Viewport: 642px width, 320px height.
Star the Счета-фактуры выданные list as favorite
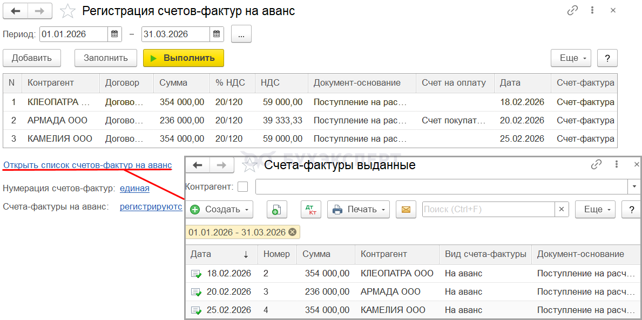tap(250, 165)
